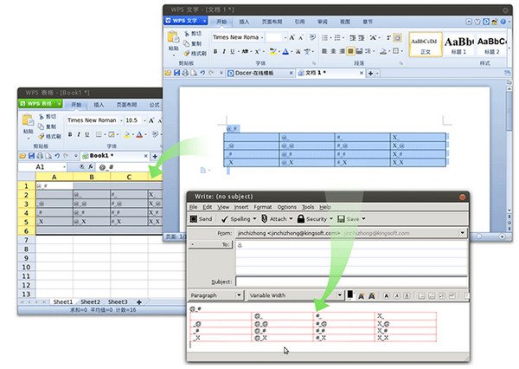
Task: Open 引用 tab in WPS Writer
Action: (x=299, y=22)
